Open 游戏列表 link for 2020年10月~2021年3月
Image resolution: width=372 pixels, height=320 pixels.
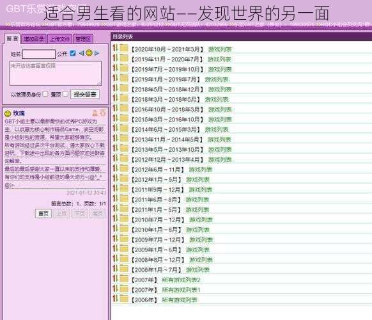pos(220,49)
